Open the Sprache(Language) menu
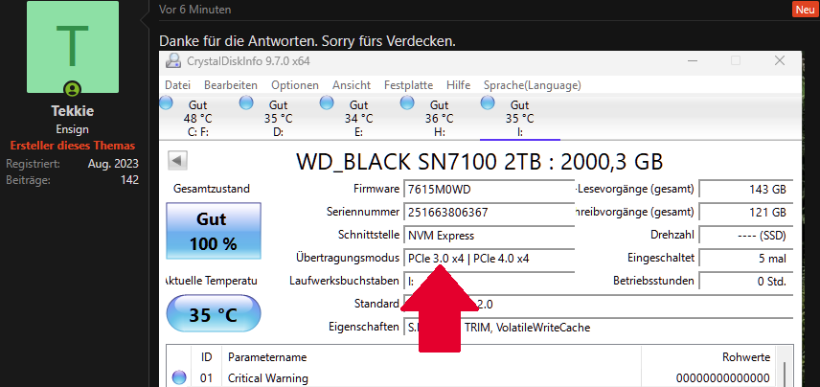 point(533,85)
